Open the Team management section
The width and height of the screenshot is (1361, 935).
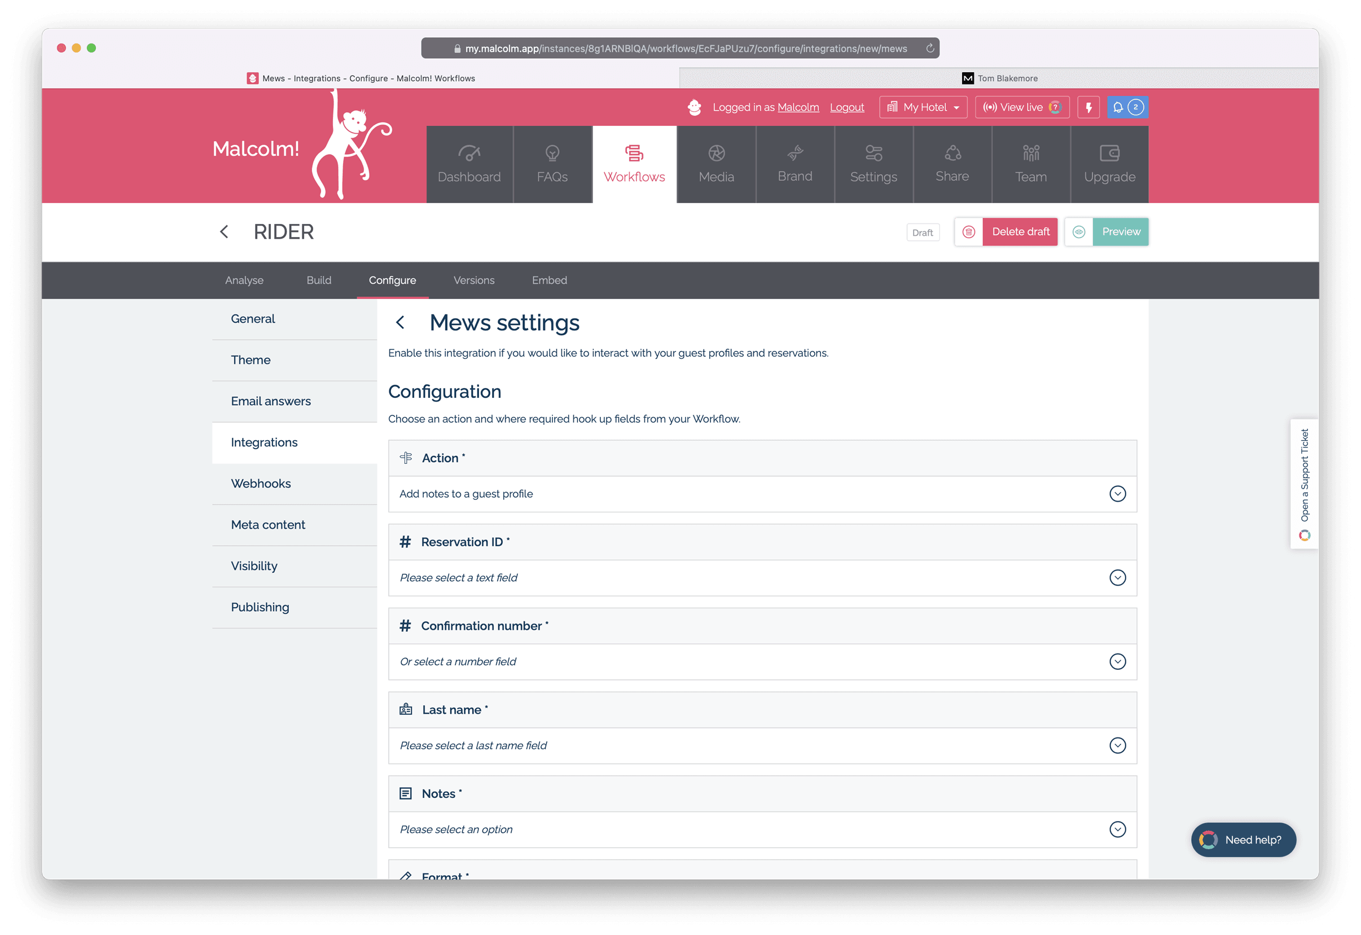tap(1030, 165)
